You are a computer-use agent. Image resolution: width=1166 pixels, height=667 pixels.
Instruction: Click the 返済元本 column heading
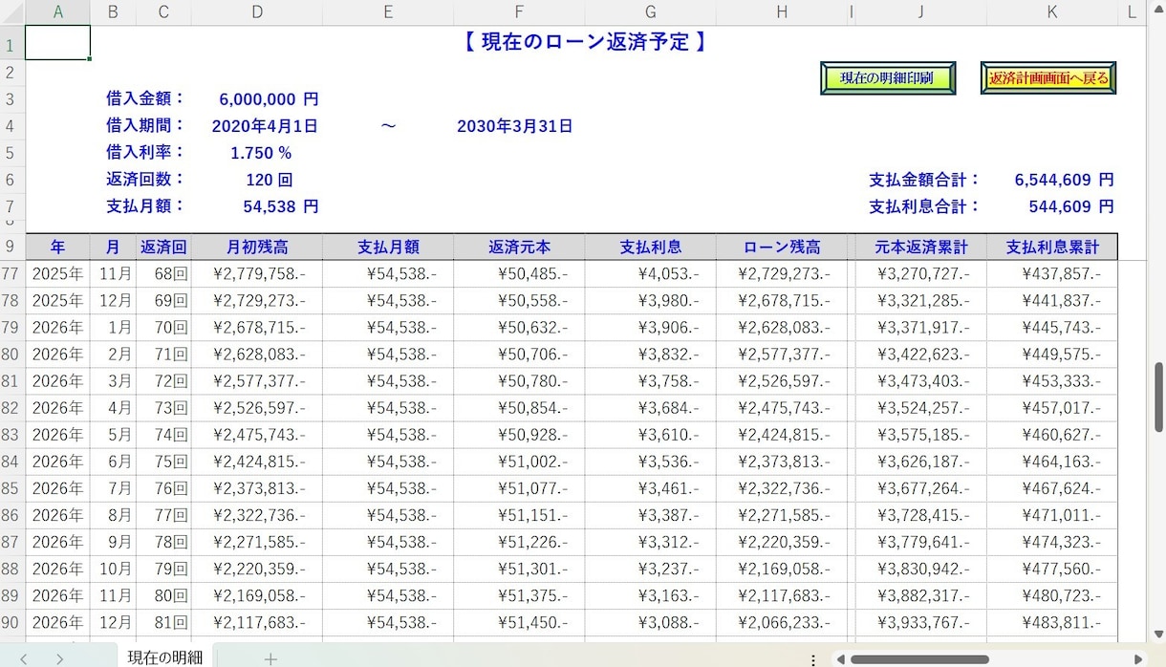pos(519,247)
